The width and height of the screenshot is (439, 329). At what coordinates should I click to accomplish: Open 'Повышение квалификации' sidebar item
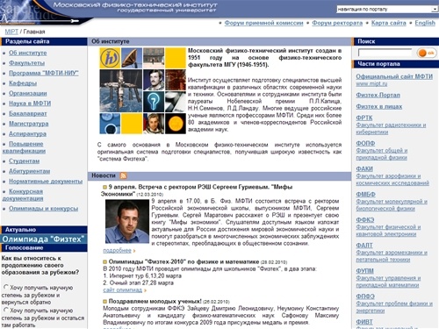click(x=24, y=147)
